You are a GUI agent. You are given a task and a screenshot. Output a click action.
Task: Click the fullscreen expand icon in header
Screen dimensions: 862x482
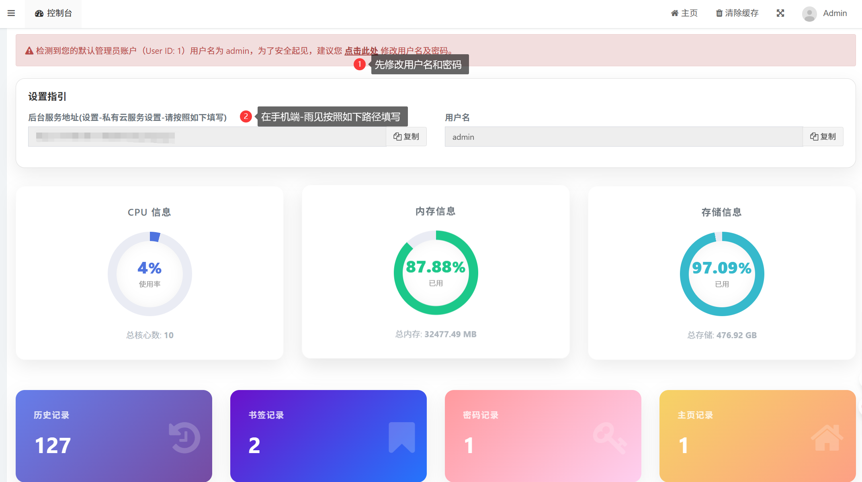(x=780, y=13)
